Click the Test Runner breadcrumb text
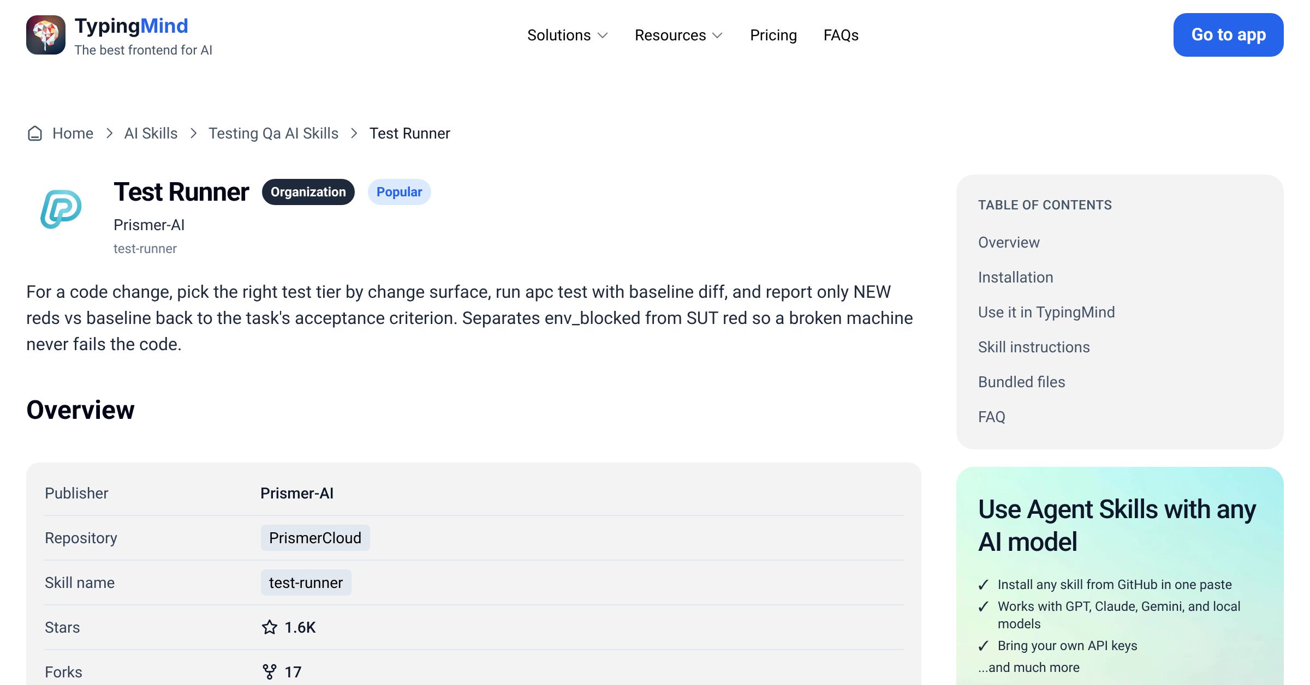This screenshot has width=1310, height=685. pos(410,134)
